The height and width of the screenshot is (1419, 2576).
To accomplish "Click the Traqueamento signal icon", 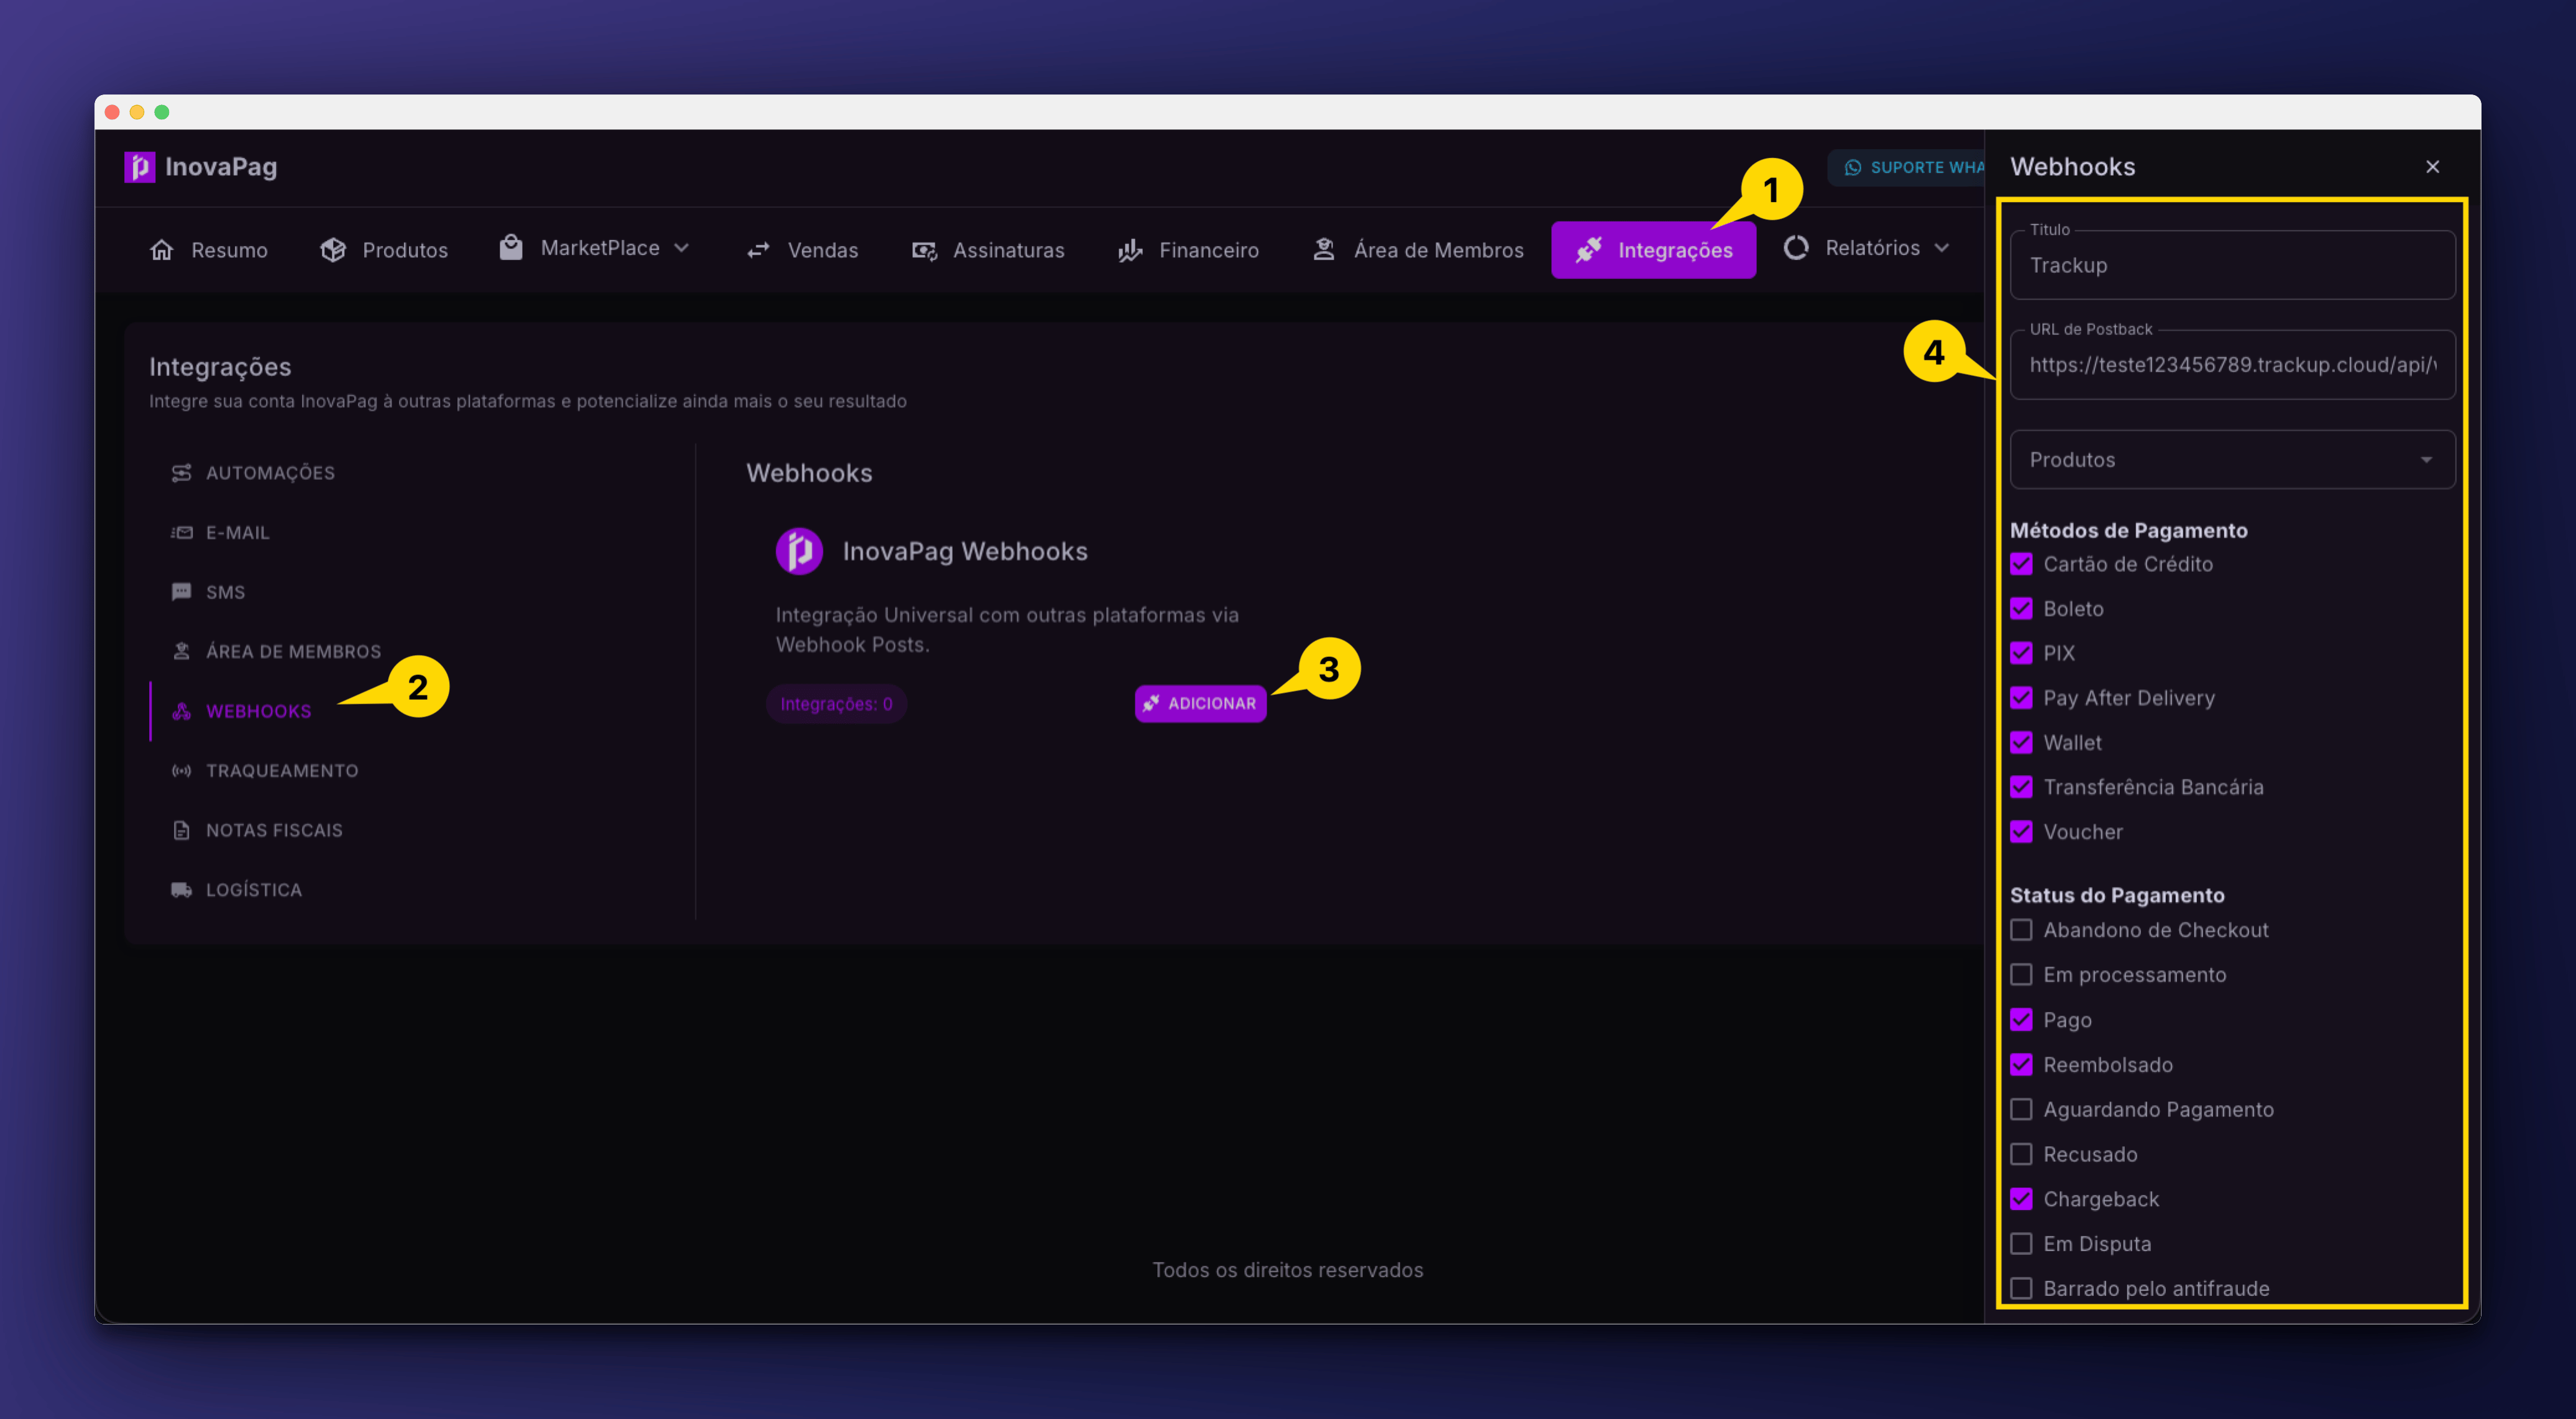I will pos(181,771).
